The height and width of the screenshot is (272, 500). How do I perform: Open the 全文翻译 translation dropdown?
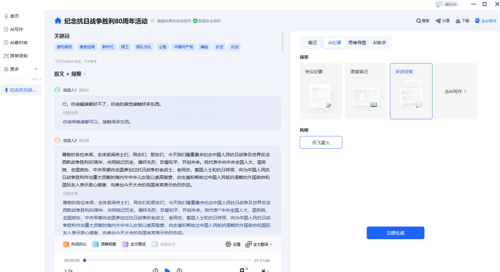tap(259, 244)
